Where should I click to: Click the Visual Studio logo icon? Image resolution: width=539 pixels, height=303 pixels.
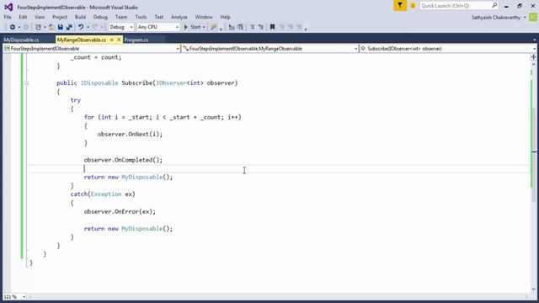[8, 7]
